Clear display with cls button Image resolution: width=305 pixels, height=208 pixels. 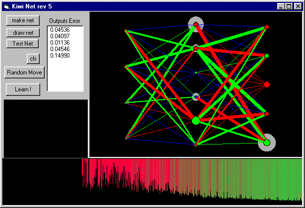click(33, 59)
